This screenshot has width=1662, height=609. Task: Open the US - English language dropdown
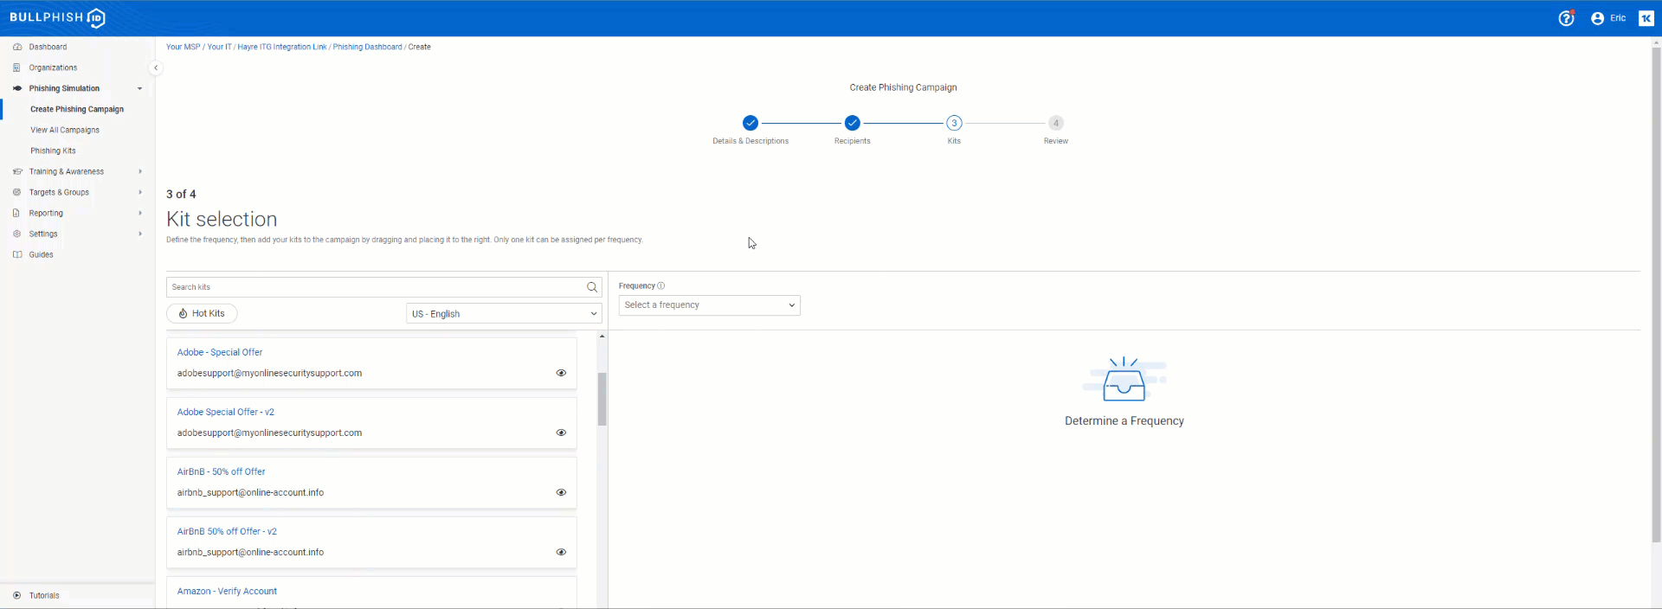pos(504,313)
